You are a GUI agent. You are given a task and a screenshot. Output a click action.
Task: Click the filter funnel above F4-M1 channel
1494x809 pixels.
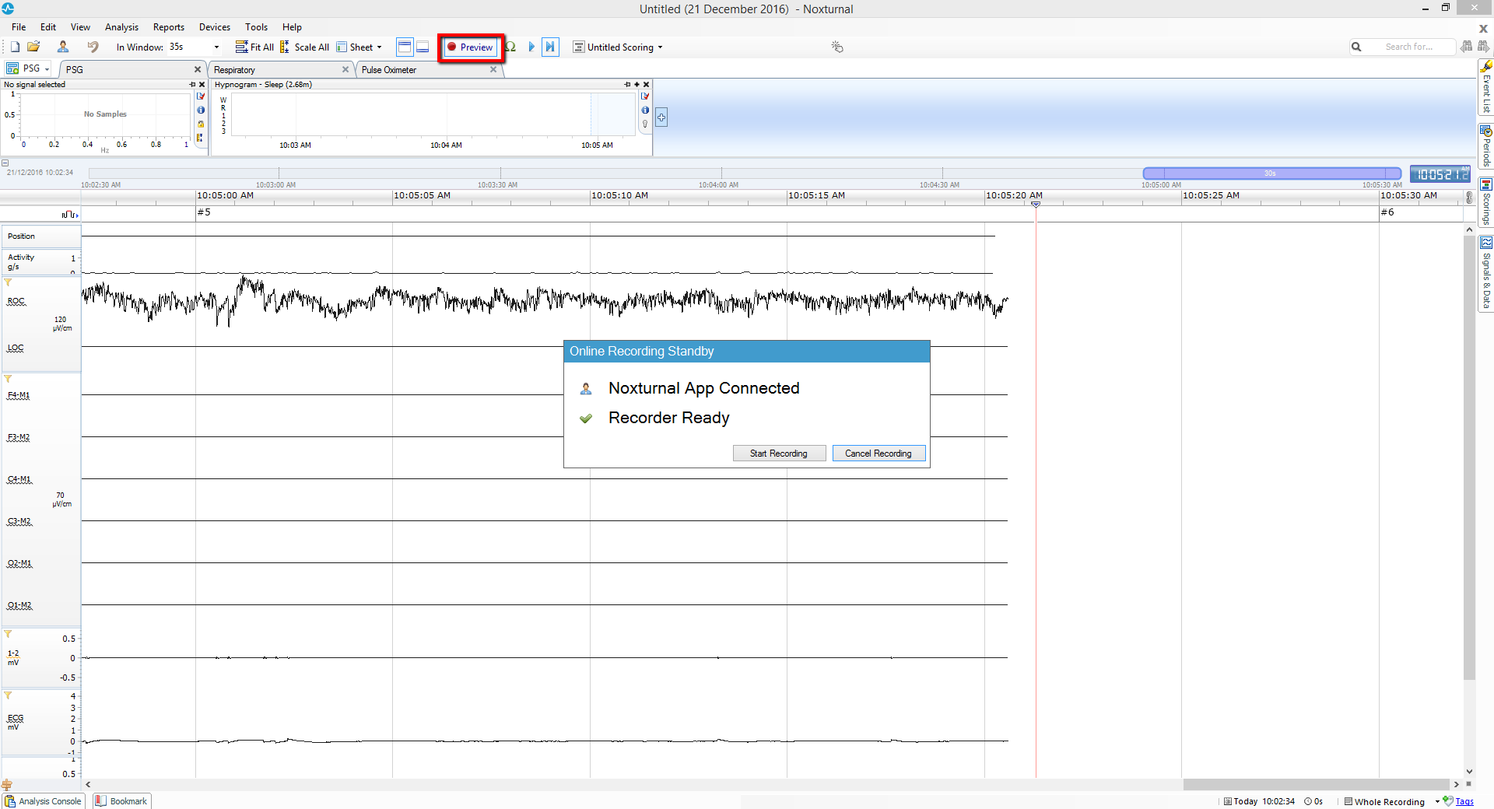click(x=8, y=379)
